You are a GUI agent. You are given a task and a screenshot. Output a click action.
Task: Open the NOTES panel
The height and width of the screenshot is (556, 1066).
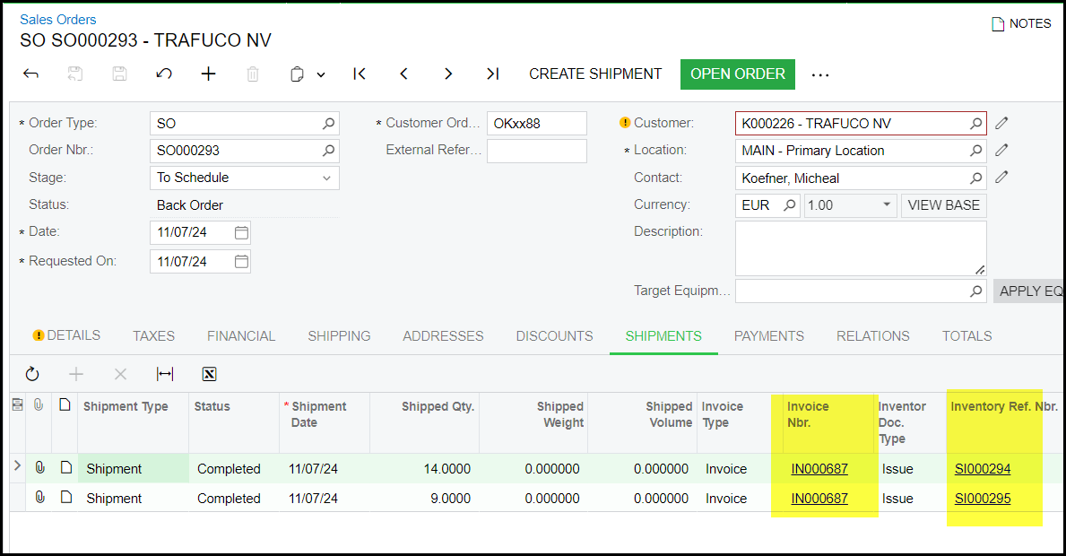click(x=1020, y=24)
